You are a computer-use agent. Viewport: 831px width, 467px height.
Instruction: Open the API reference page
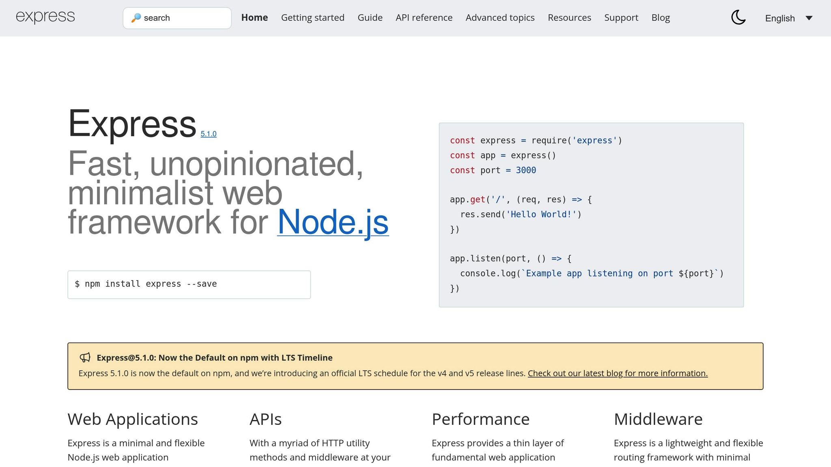coord(424,17)
